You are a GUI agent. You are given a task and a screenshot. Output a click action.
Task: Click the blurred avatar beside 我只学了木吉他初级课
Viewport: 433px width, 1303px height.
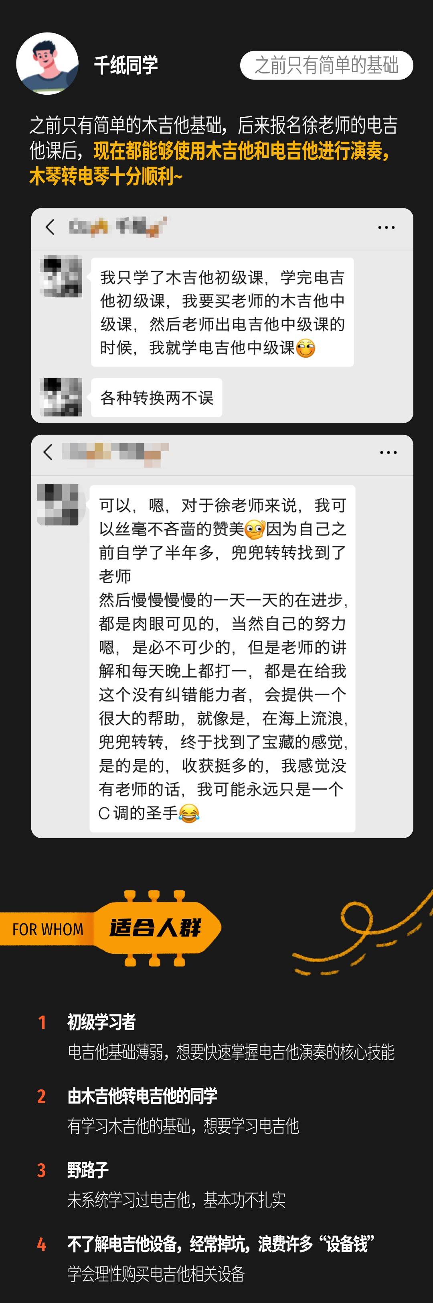61,276
